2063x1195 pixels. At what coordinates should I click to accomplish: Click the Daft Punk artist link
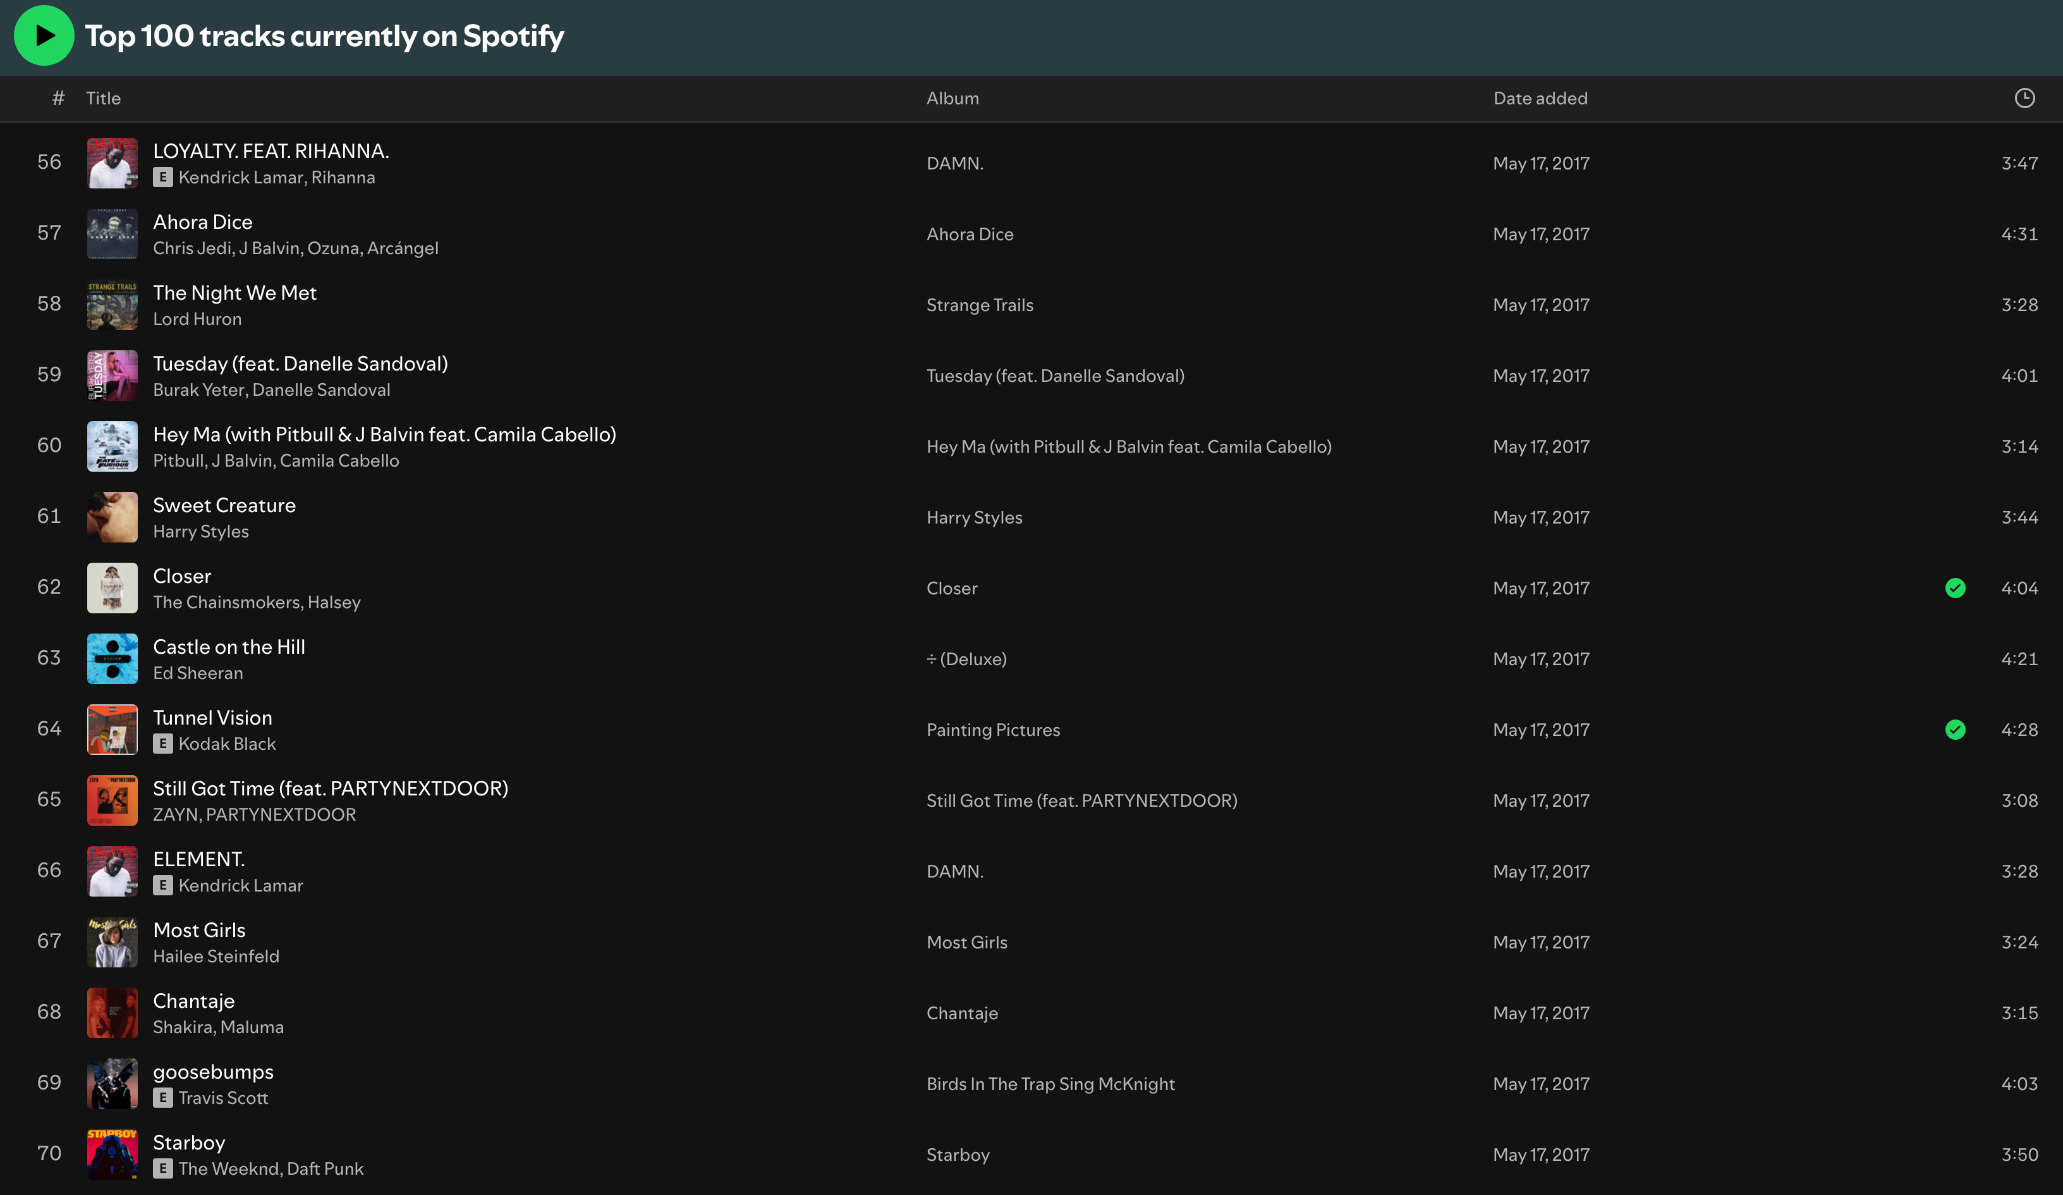click(325, 1169)
